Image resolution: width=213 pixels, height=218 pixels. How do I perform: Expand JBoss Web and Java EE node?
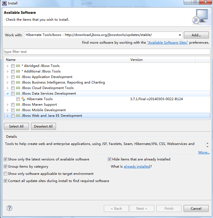click(x=8, y=116)
